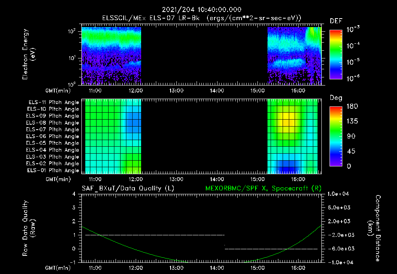
Task: Click the 90 value on Deg scale
Action: pos(351,136)
